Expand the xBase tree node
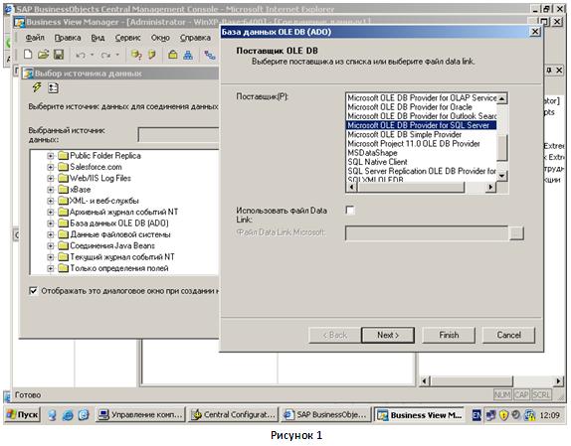 (51, 190)
